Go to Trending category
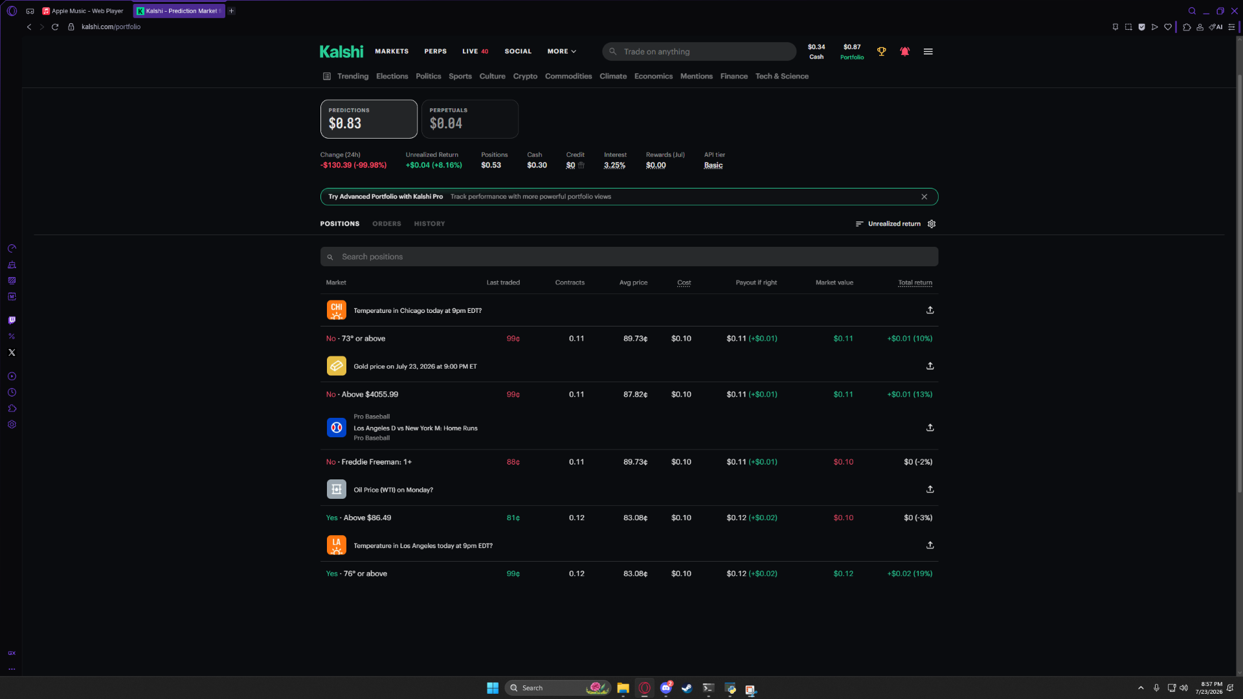The image size is (1243, 699). tap(353, 76)
